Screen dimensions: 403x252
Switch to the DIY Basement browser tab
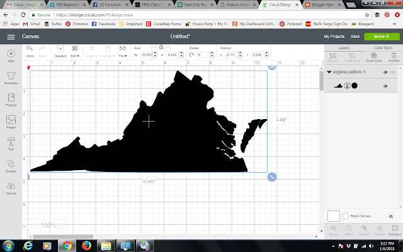click(x=67, y=4)
